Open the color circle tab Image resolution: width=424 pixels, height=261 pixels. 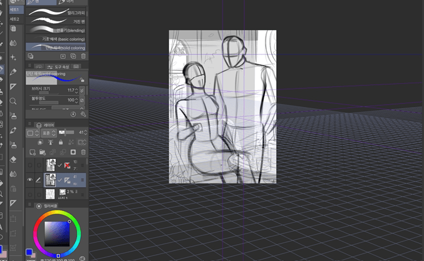coord(47,206)
